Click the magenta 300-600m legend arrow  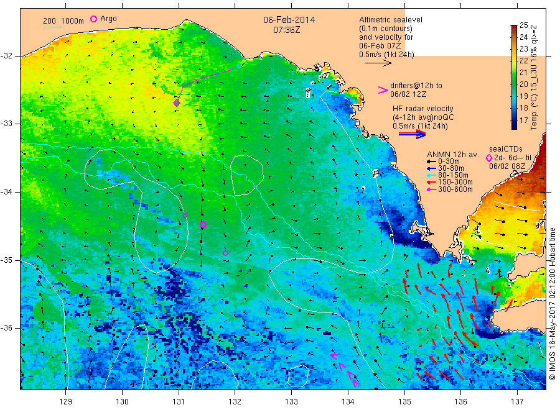tap(431, 189)
